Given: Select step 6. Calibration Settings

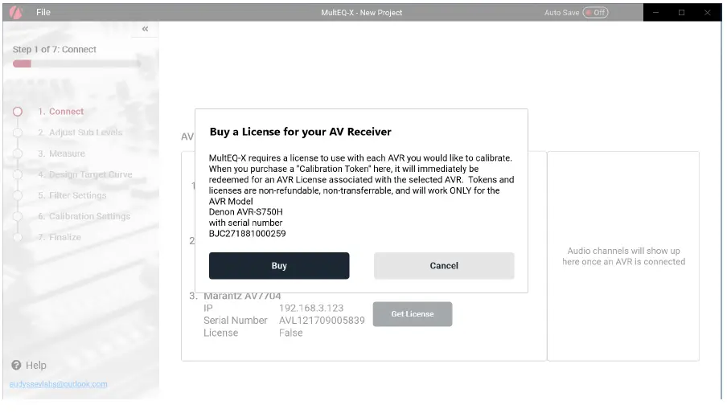Looking at the screenshot, I should (x=84, y=216).
